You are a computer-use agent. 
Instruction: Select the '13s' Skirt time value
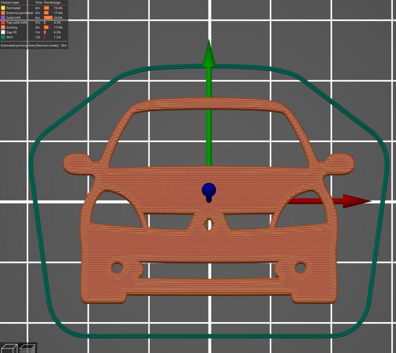pos(38,37)
